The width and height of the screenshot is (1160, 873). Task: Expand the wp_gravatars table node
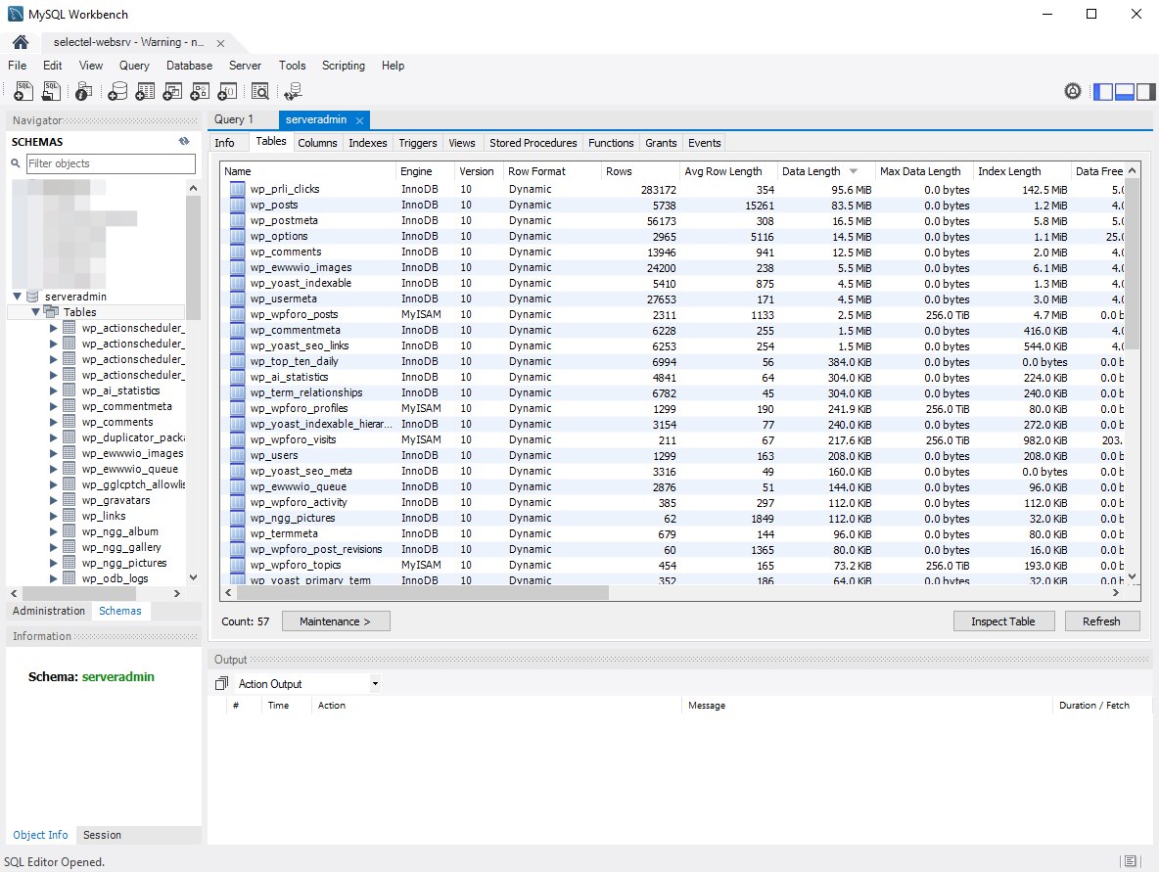(53, 500)
